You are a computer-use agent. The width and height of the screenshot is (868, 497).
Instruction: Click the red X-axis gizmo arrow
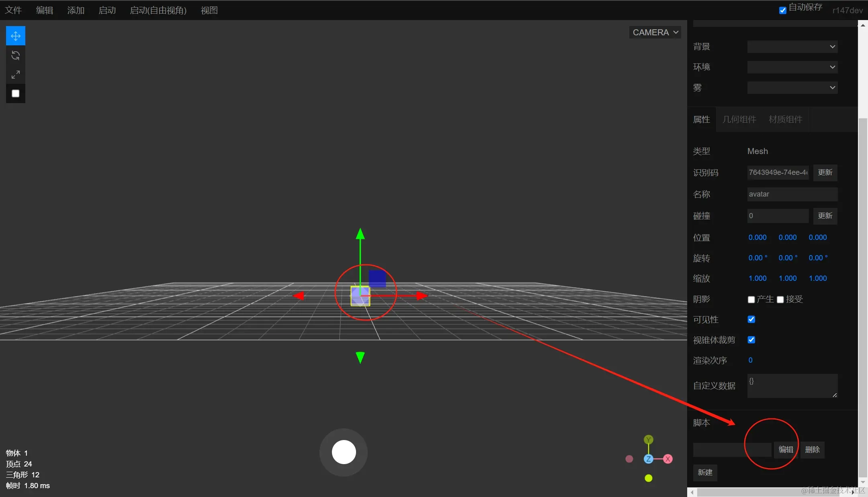click(x=420, y=296)
